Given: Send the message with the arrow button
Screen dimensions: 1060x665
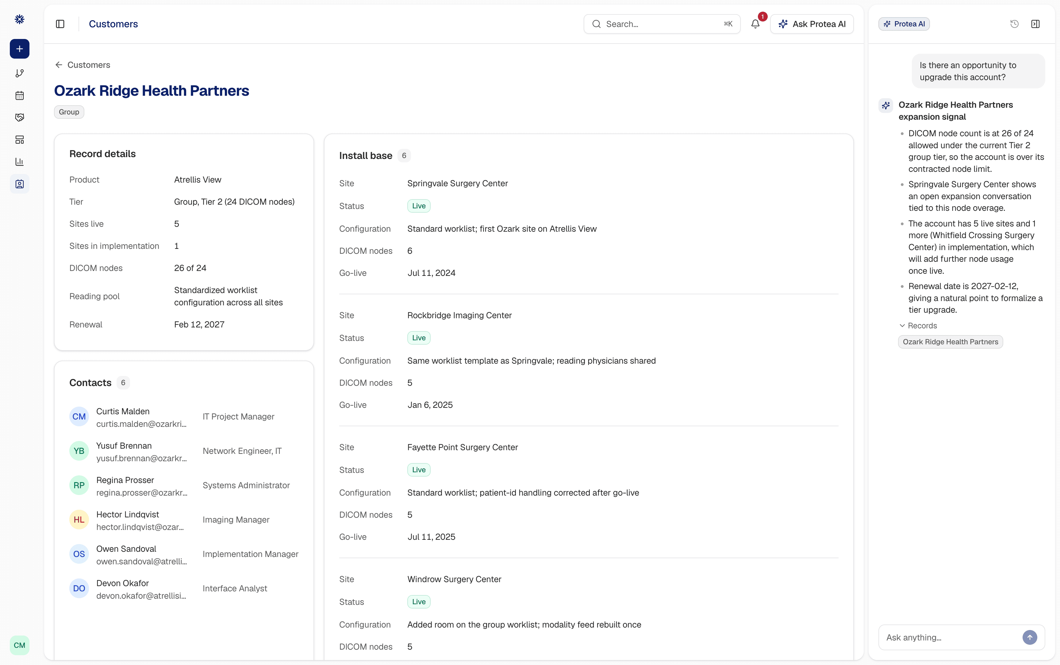Looking at the screenshot, I should (1030, 637).
